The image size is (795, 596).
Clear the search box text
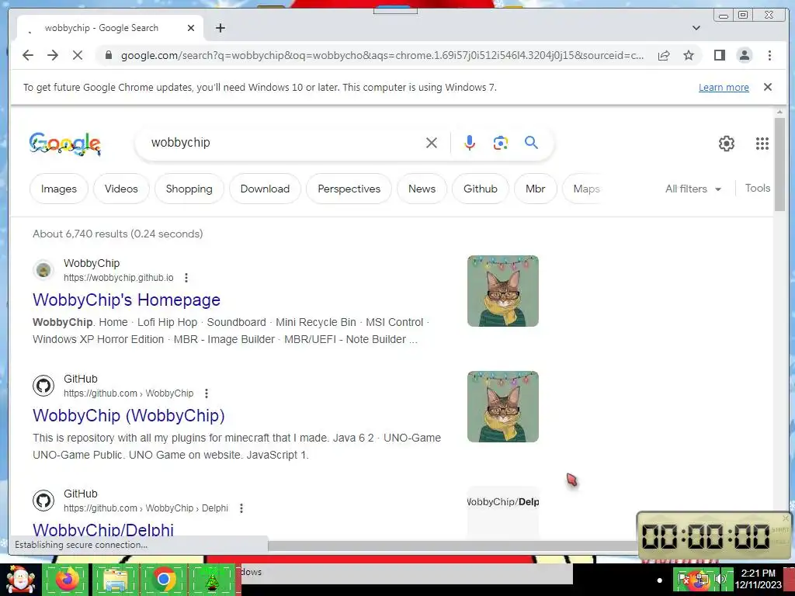[432, 143]
